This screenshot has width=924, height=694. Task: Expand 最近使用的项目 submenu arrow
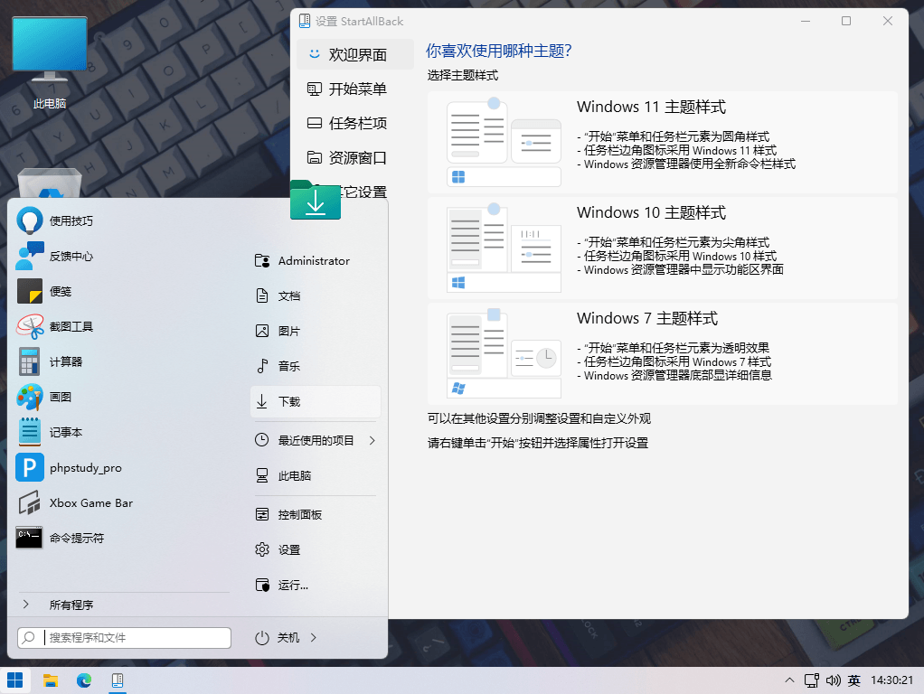pos(372,441)
